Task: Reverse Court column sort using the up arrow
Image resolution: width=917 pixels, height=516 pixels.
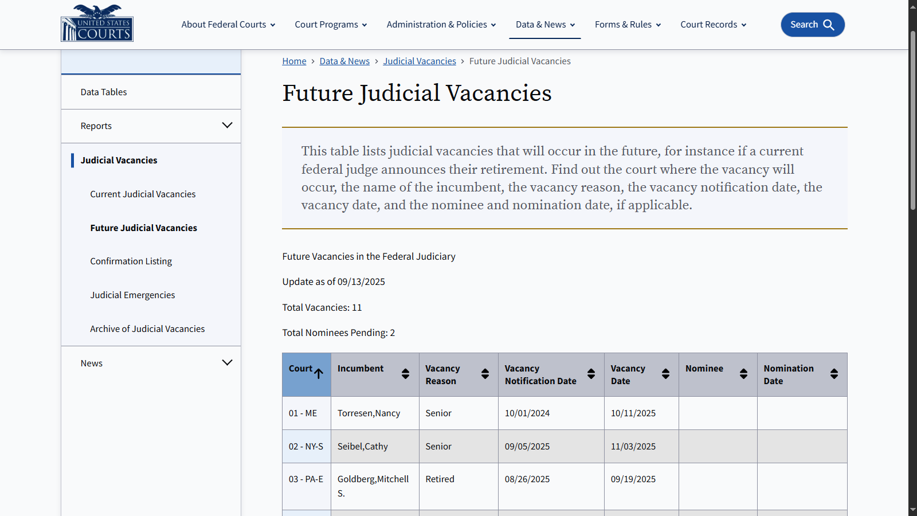Action: click(x=319, y=373)
